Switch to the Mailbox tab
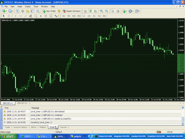The image size is (185, 139). tap(43, 127)
